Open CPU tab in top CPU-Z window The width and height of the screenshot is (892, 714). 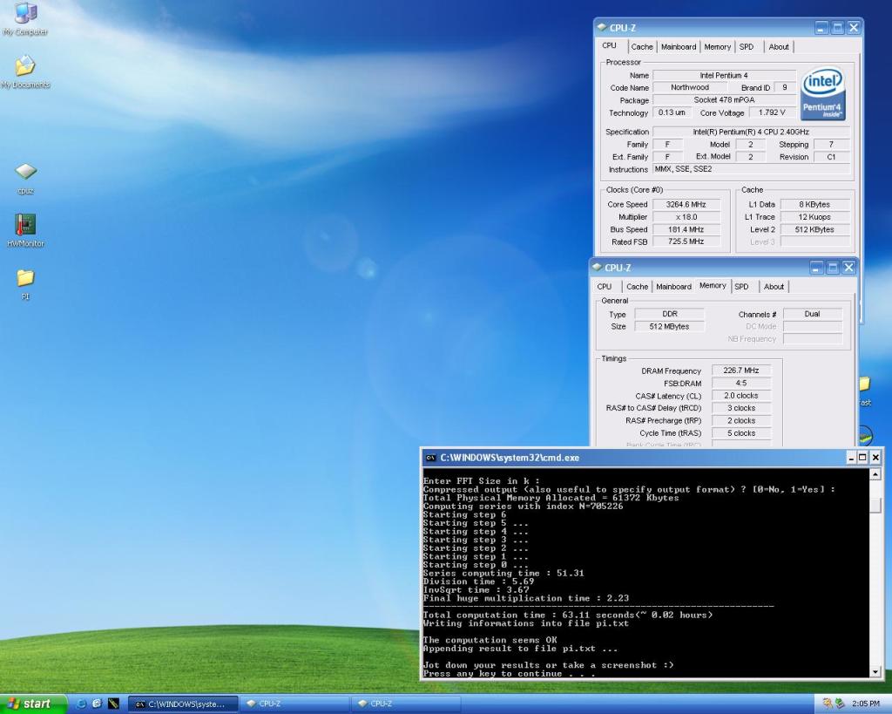click(609, 45)
